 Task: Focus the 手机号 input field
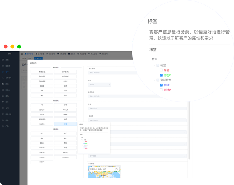coord(137,120)
